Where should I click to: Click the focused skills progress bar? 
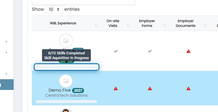[x=66, y=67]
